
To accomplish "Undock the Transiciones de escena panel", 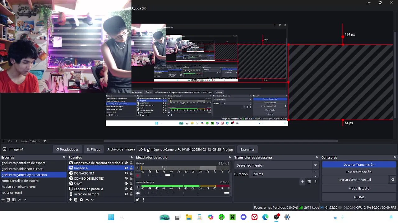I will [x=317, y=157].
